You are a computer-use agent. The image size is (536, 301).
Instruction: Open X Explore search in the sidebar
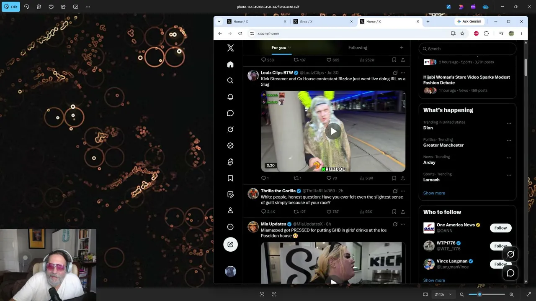click(230, 80)
